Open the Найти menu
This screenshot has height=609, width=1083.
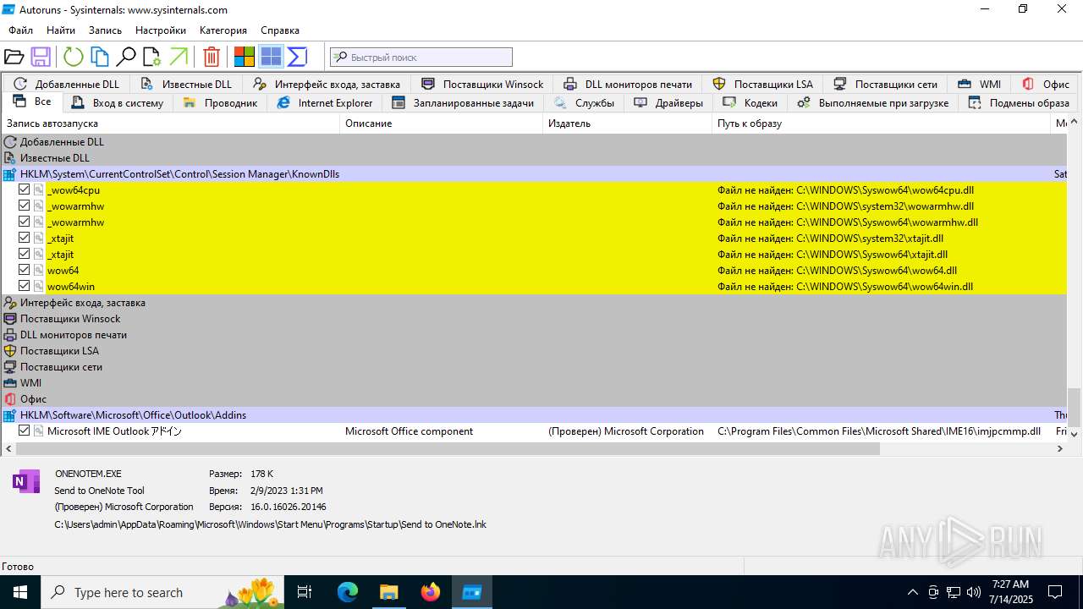tap(61, 30)
